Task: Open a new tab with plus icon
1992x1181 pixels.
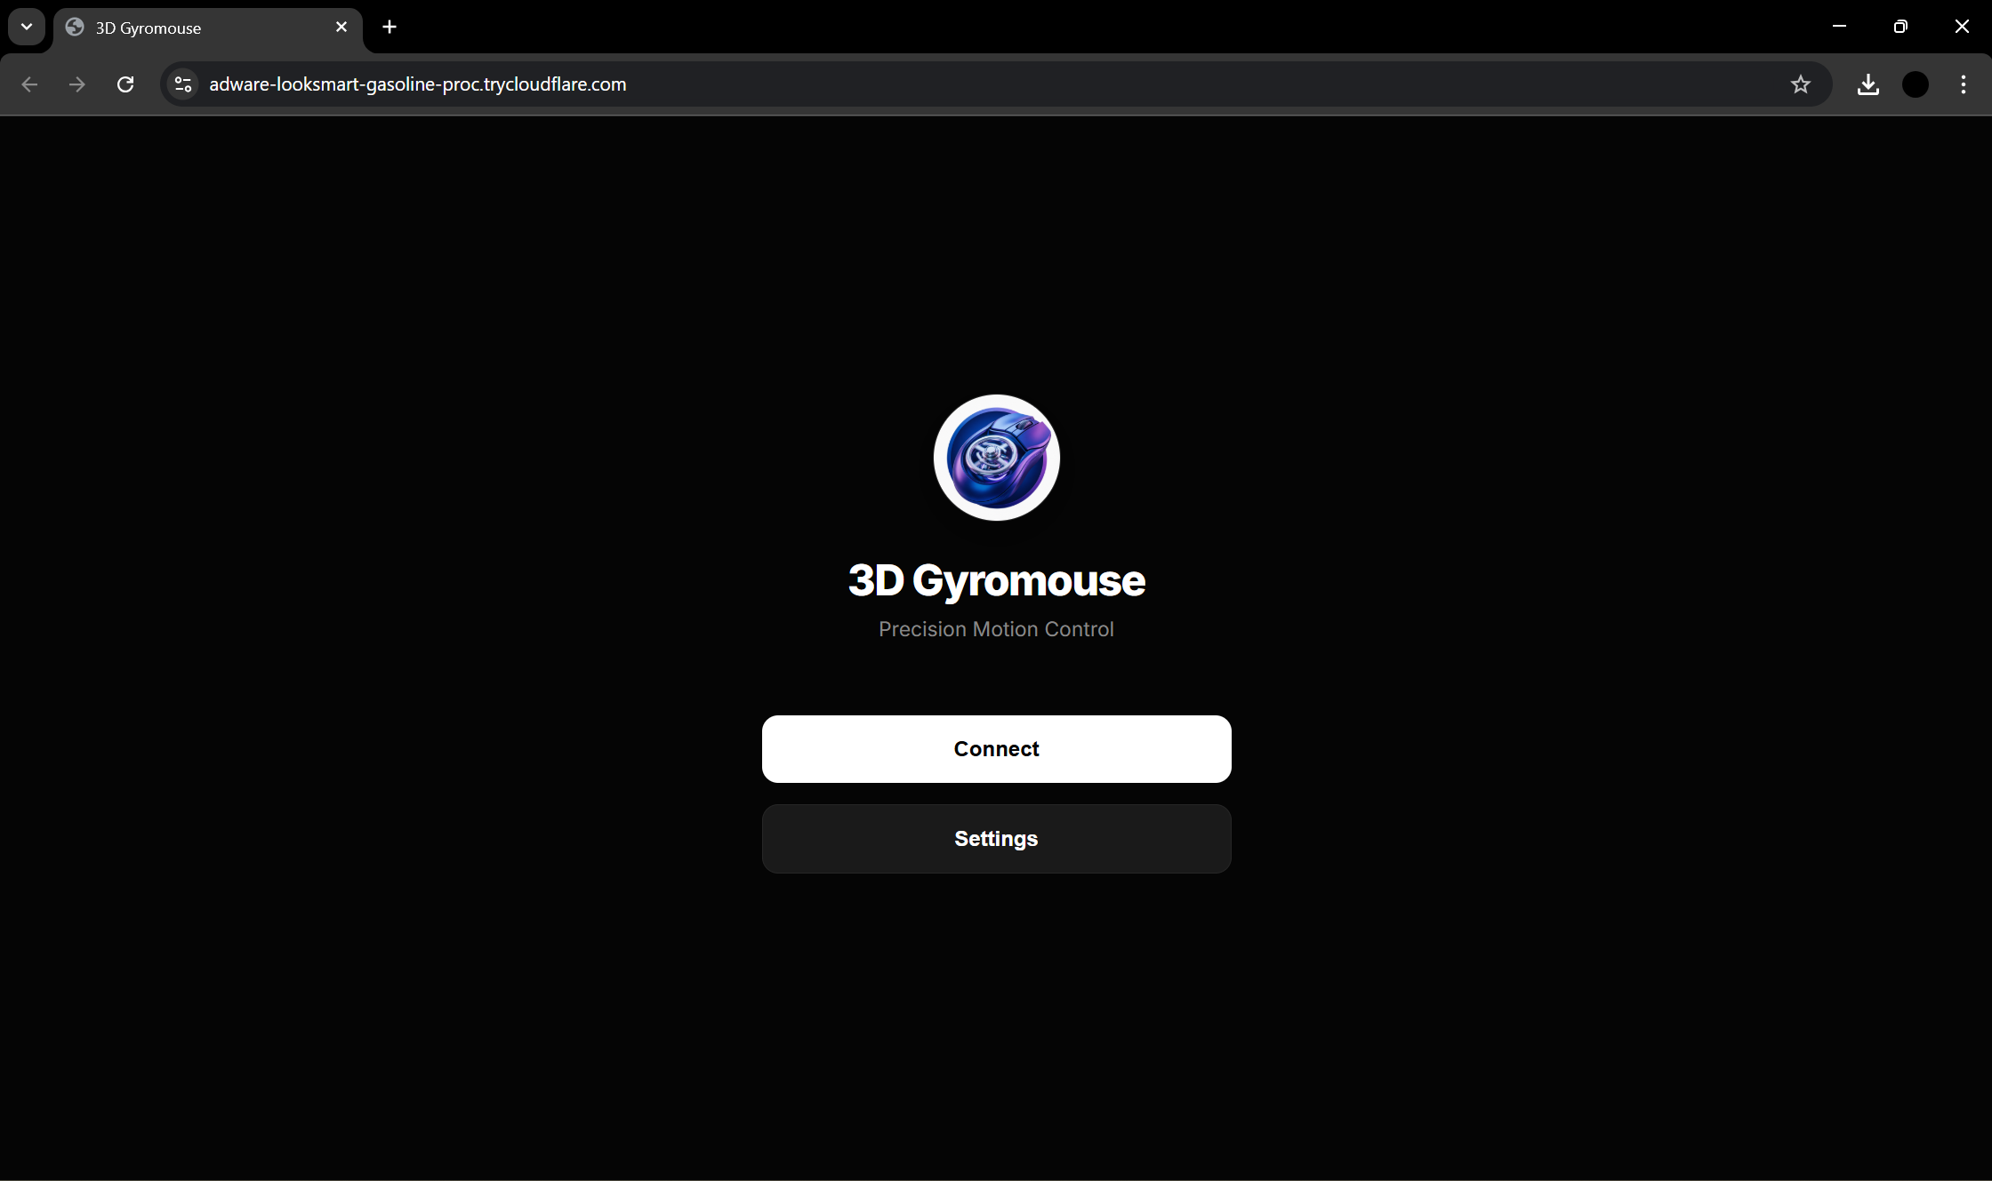Action: point(389,27)
